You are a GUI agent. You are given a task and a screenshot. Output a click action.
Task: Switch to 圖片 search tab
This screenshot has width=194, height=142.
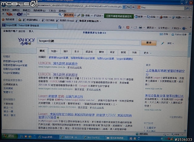[x=66, y=51]
